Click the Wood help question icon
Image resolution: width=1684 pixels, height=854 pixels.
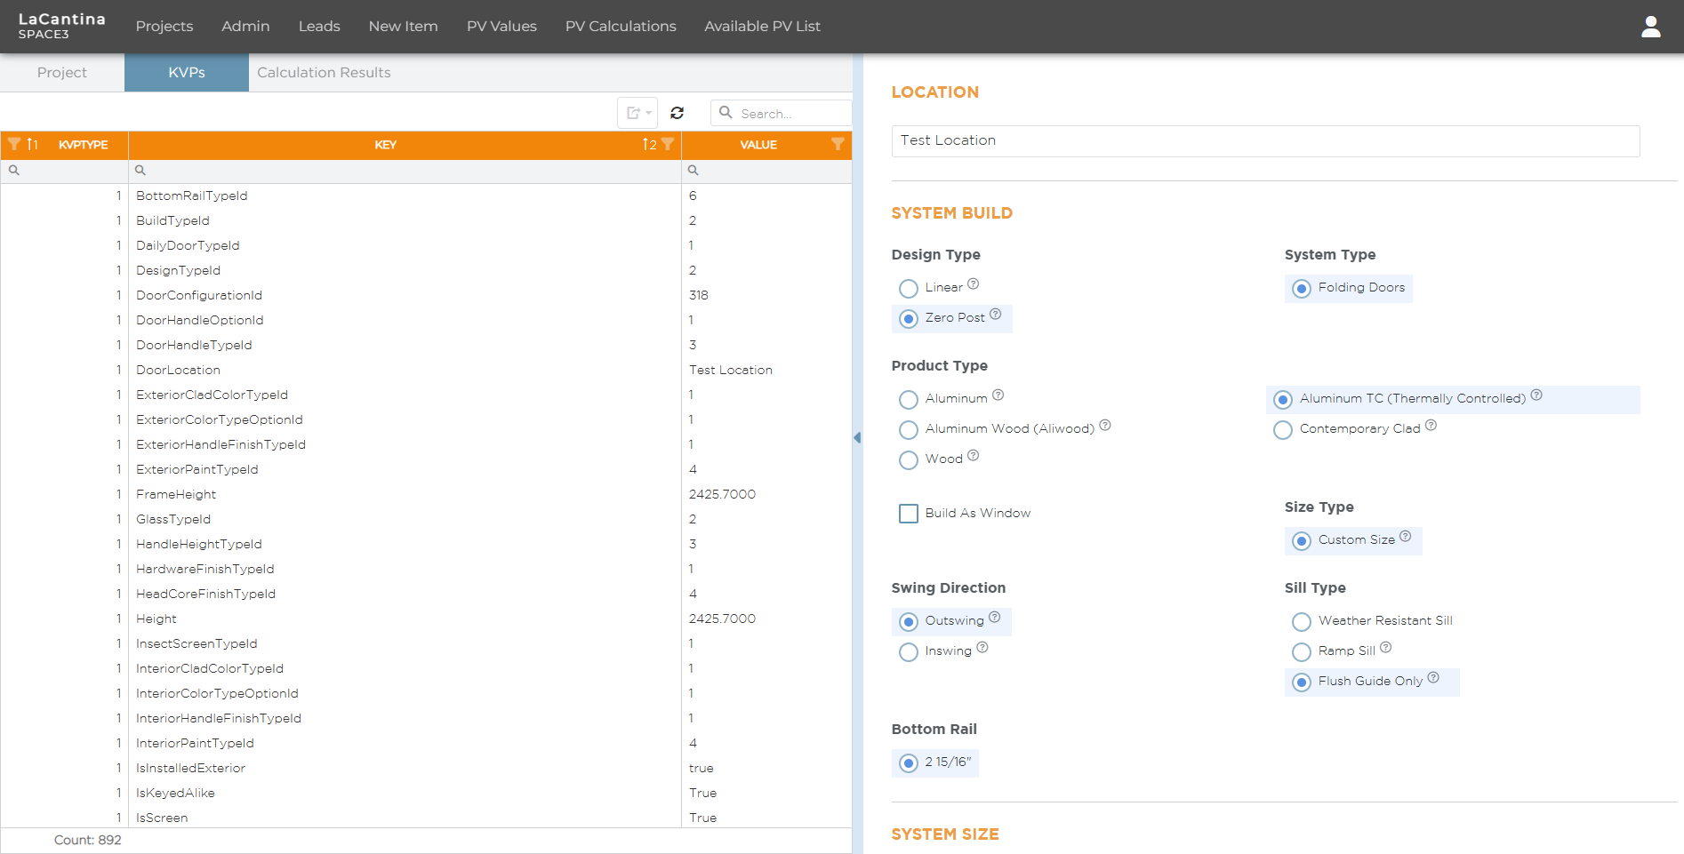[974, 456]
